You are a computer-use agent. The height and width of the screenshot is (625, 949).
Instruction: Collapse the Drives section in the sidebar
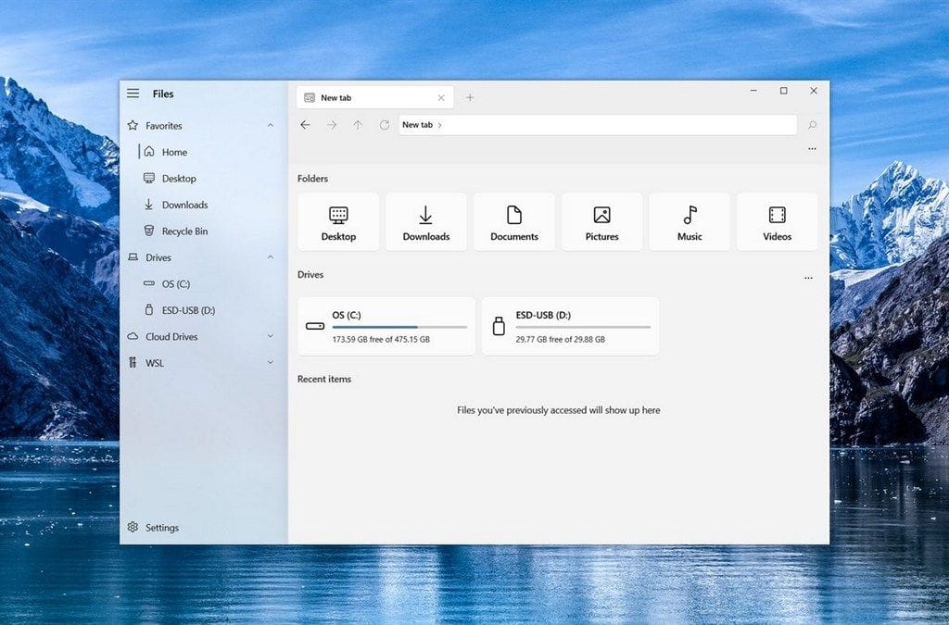tap(270, 257)
